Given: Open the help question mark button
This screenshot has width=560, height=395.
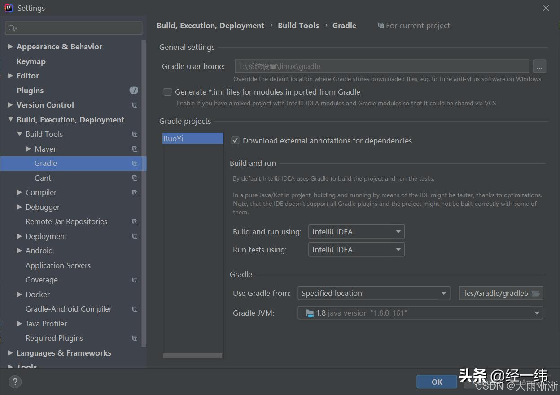Looking at the screenshot, I should click(x=15, y=382).
